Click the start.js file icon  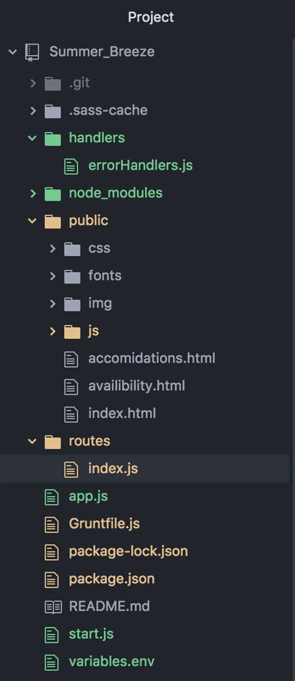[x=52, y=634]
